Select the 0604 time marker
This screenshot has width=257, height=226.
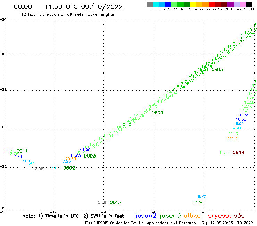[x=157, y=113]
